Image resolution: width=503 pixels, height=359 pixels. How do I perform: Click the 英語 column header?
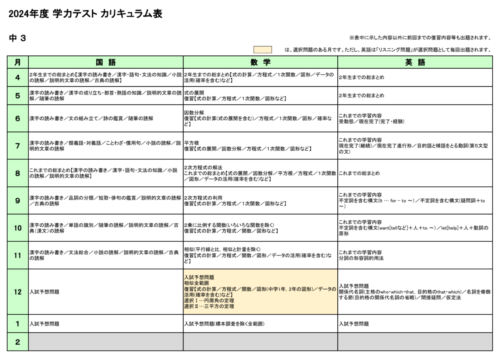point(415,62)
